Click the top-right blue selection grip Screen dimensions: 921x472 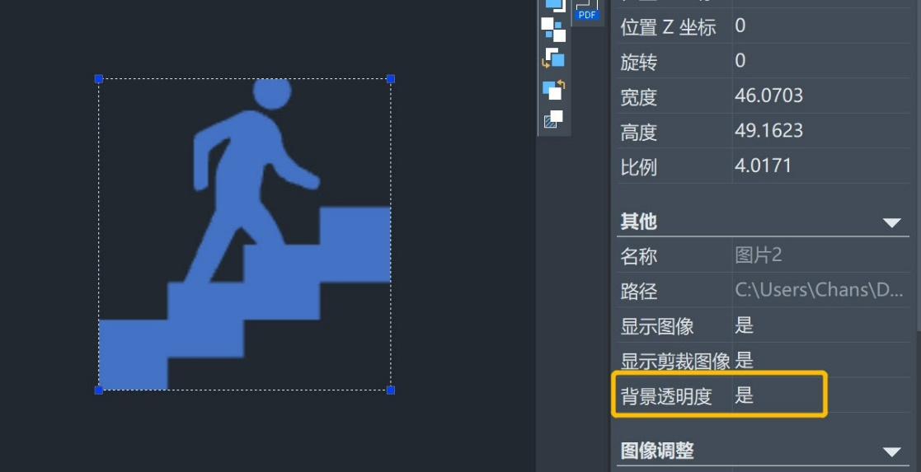point(391,79)
